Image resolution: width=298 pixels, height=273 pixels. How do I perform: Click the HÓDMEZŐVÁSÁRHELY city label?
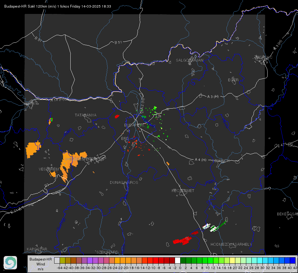(x=231, y=244)
